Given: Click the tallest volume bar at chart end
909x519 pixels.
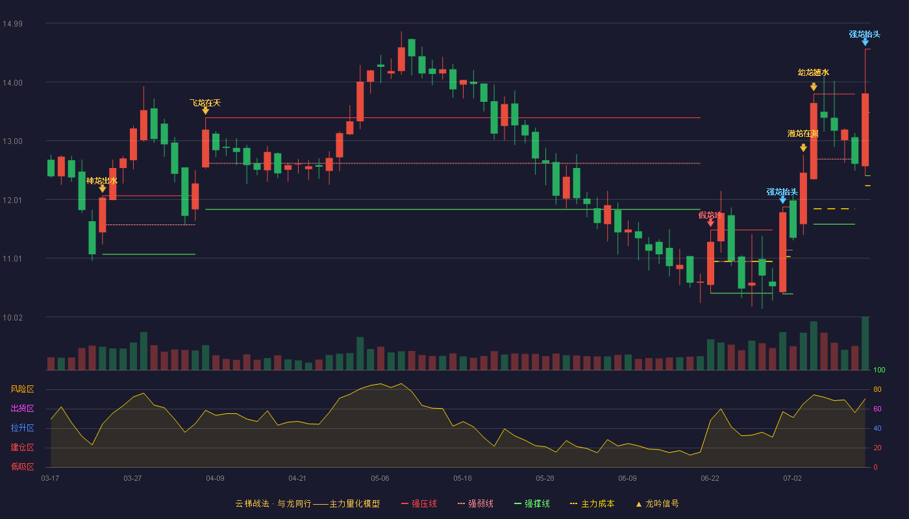Looking at the screenshot, I should click(865, 344).
